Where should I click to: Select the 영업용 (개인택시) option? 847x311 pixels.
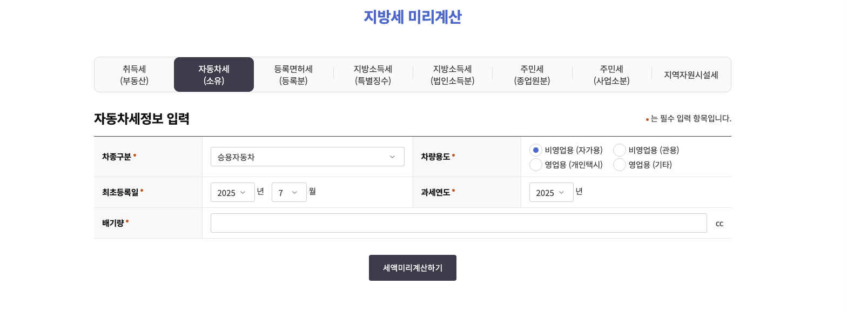tap(536, 165)
